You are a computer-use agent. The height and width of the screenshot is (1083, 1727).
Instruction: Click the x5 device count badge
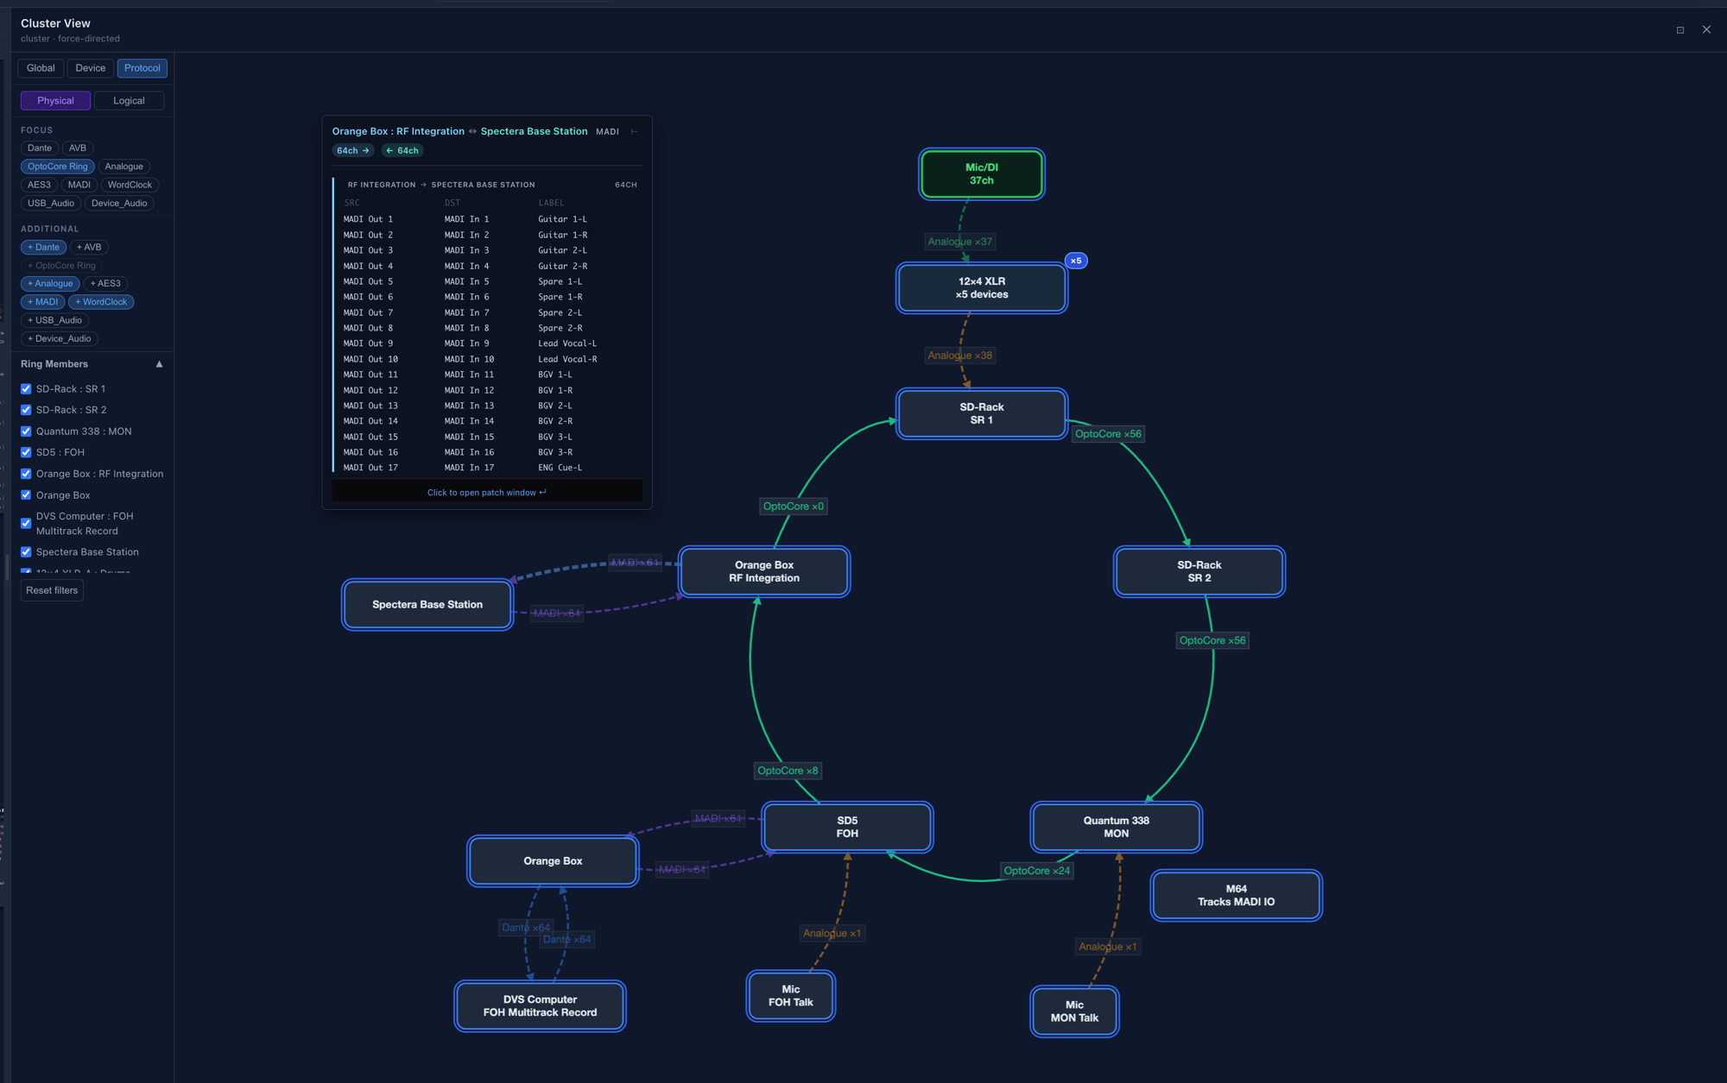tap(1076, 261)
